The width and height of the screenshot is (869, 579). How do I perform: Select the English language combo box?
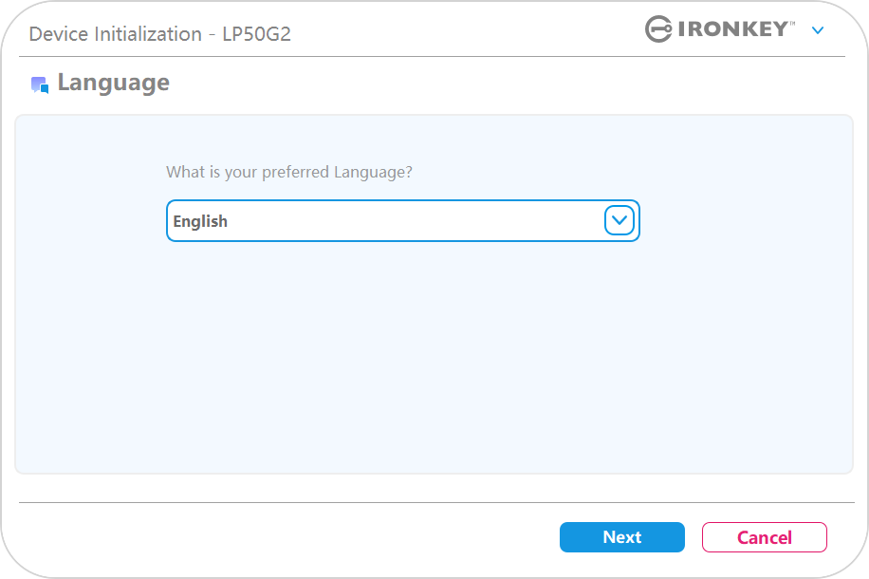click(x=403, y=221)
